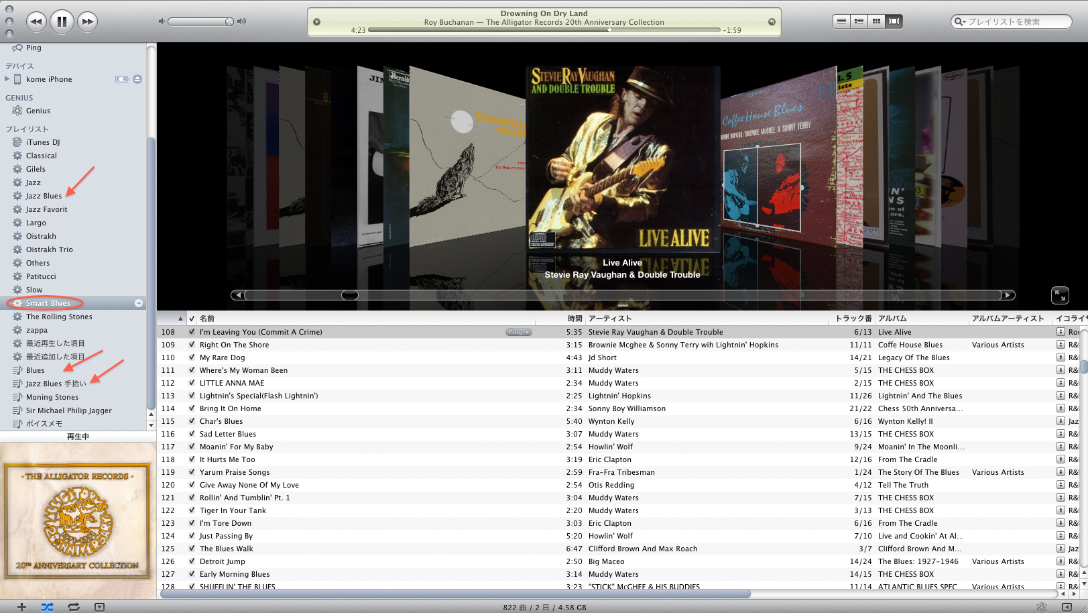Open the search field magnifier dropdown
Viewport: 1088px width, 613px height.
tap(960, 21)
